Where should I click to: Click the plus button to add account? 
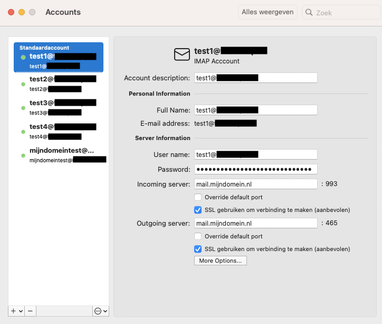[14, 311]
